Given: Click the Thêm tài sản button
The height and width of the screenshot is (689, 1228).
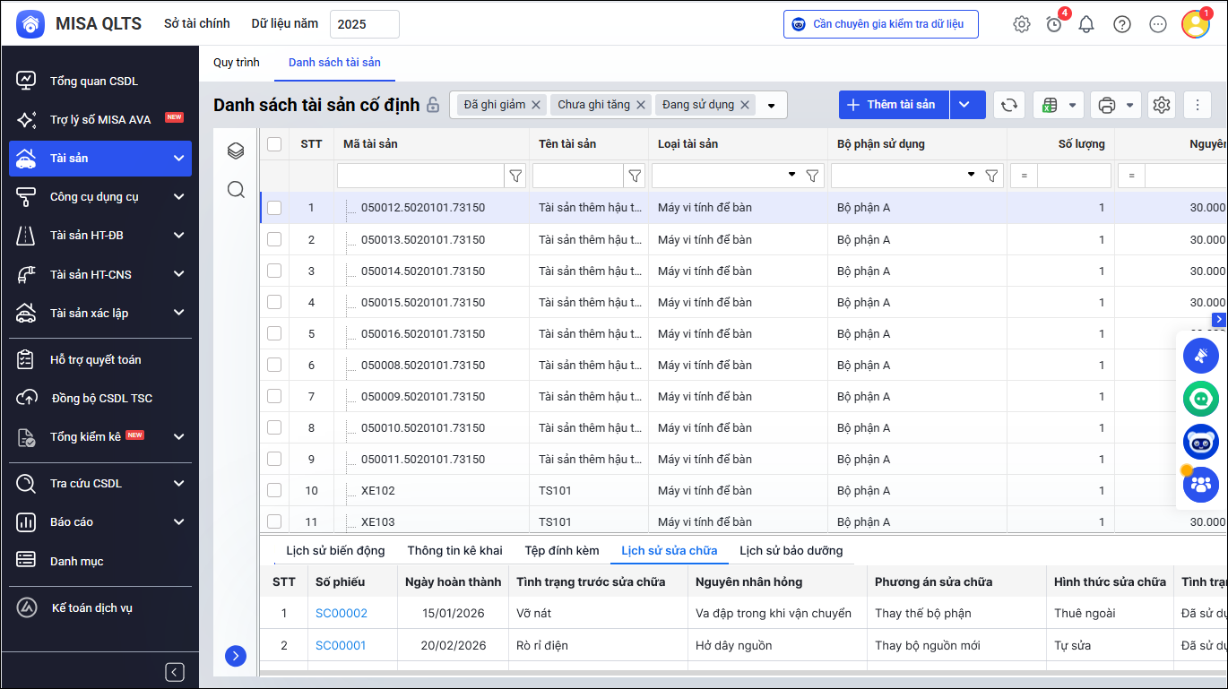Looking at the screenshot, I should (x=894, y=105).
